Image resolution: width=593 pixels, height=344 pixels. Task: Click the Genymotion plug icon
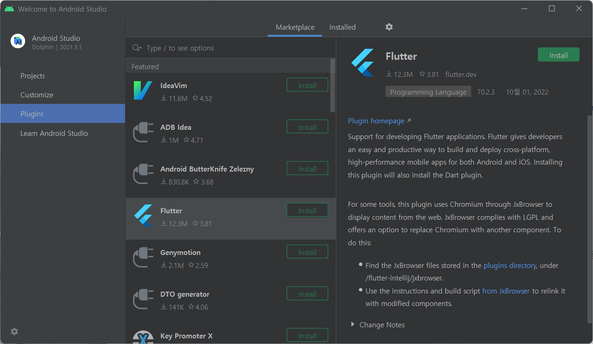143,257
